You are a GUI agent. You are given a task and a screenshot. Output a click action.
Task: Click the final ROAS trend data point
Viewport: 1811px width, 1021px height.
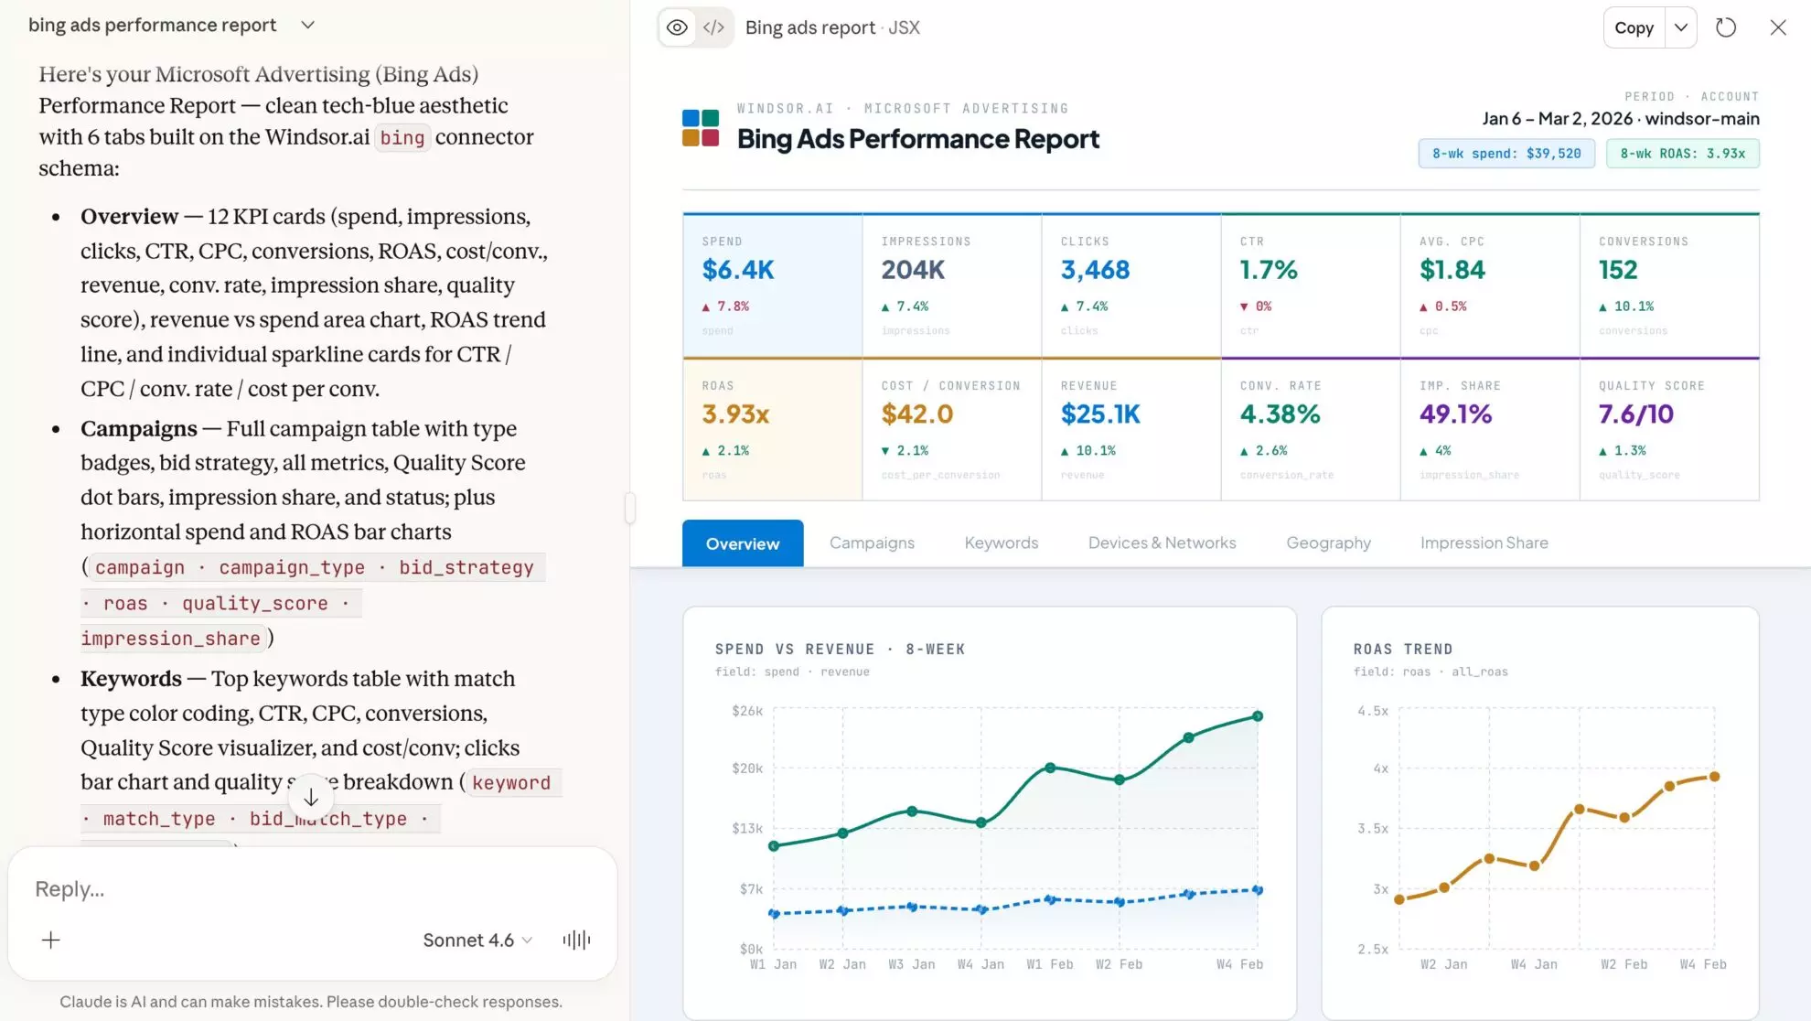[1714, 777]
